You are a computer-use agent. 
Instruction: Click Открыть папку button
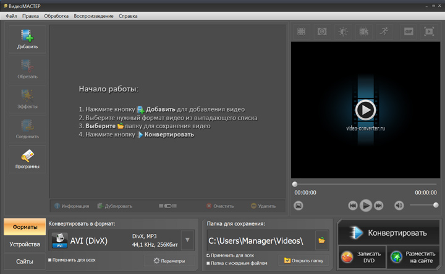[303, 260]
